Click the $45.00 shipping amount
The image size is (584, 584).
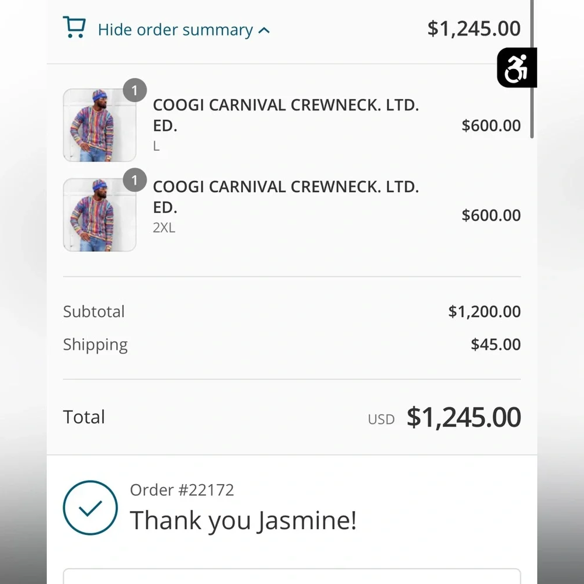click(495, 344)
